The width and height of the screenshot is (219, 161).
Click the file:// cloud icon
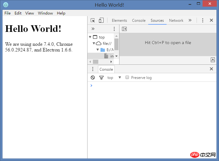99,43
